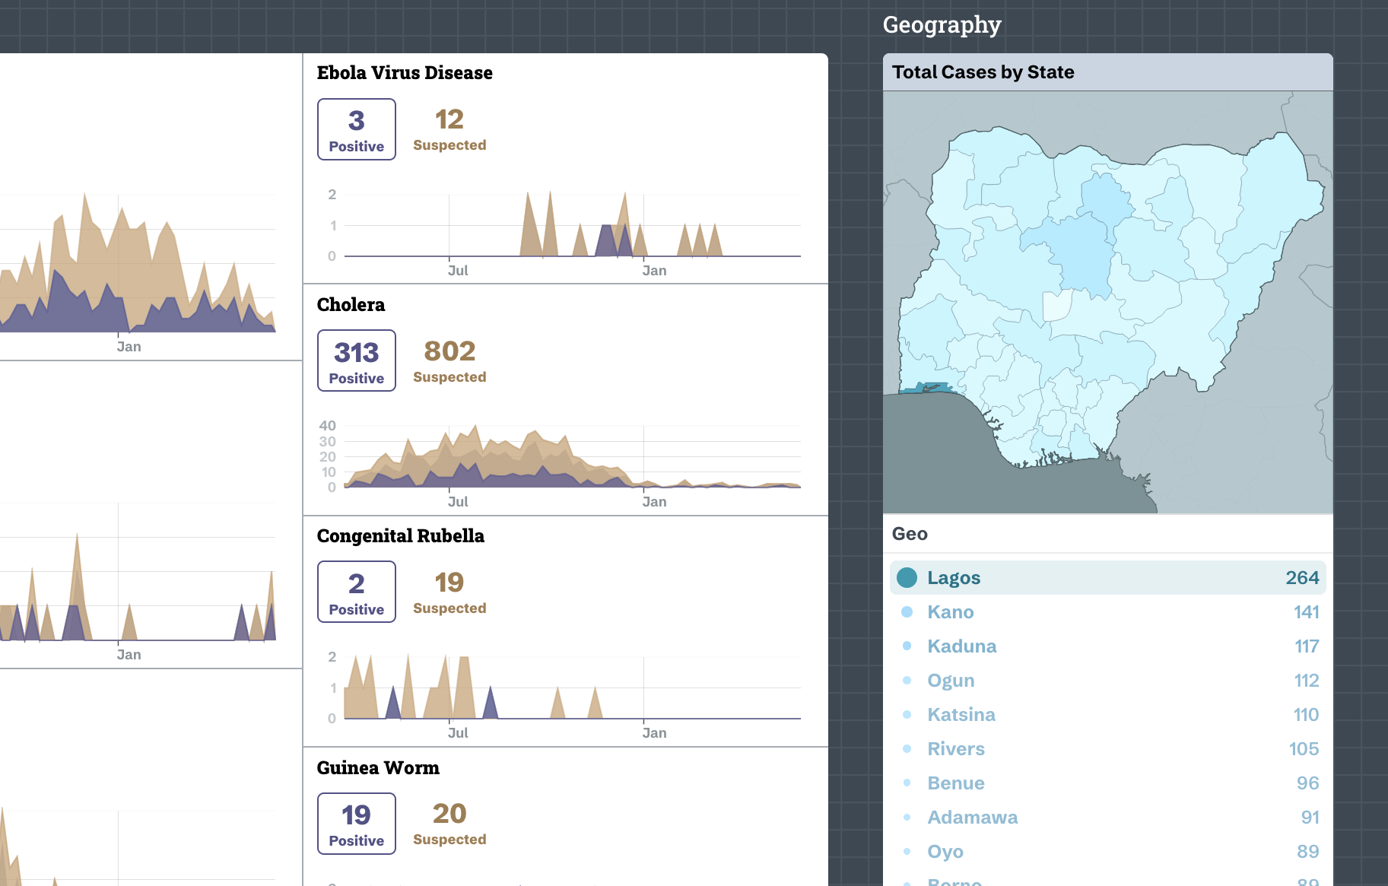This screenshot has width=1388, height=886.
Task: Click the Kano legend color dot
Action: point(907,612)
